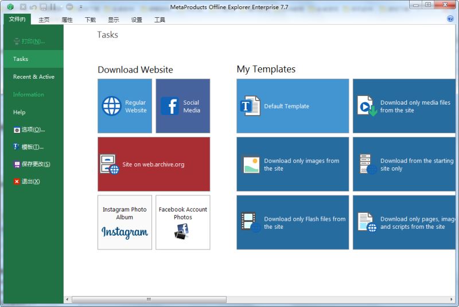Click the scrollbar left arrow
This screenshot has height=307, width=459.
point(67,300)
